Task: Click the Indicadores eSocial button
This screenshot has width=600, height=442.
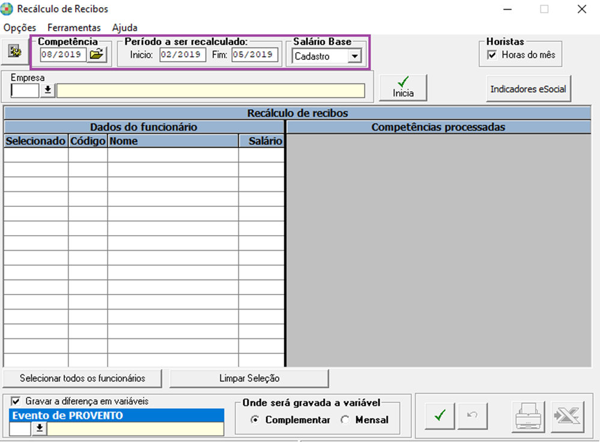Action: pyautogui.click(x=528, y=89)
